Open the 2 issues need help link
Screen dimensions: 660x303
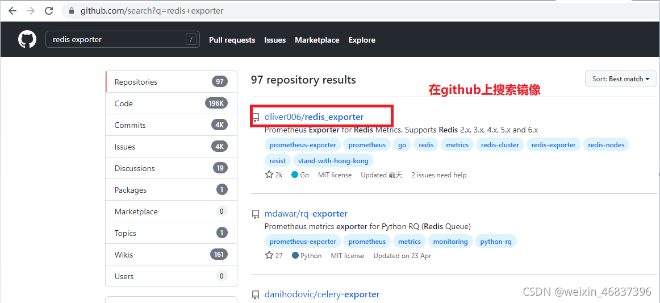point(438,175)
